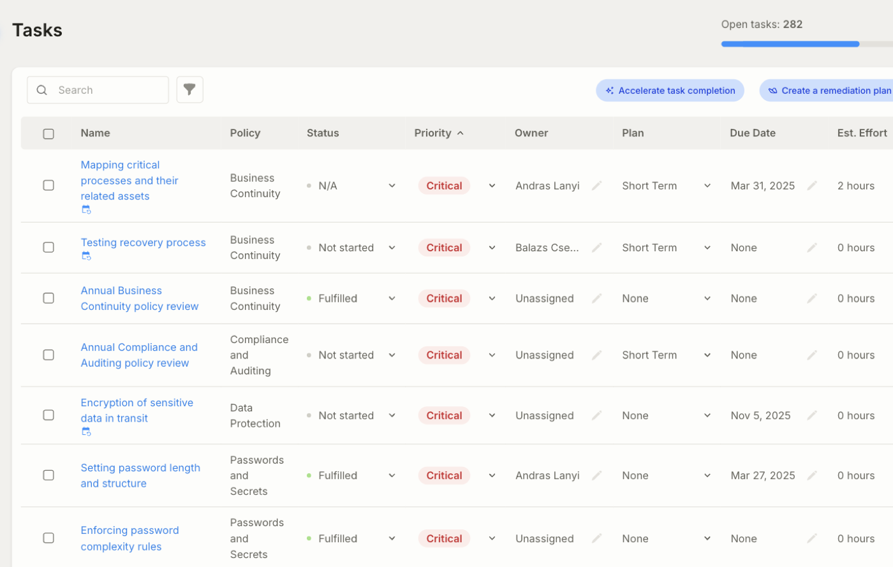Check the Testing recovery process row

(48, 247)
